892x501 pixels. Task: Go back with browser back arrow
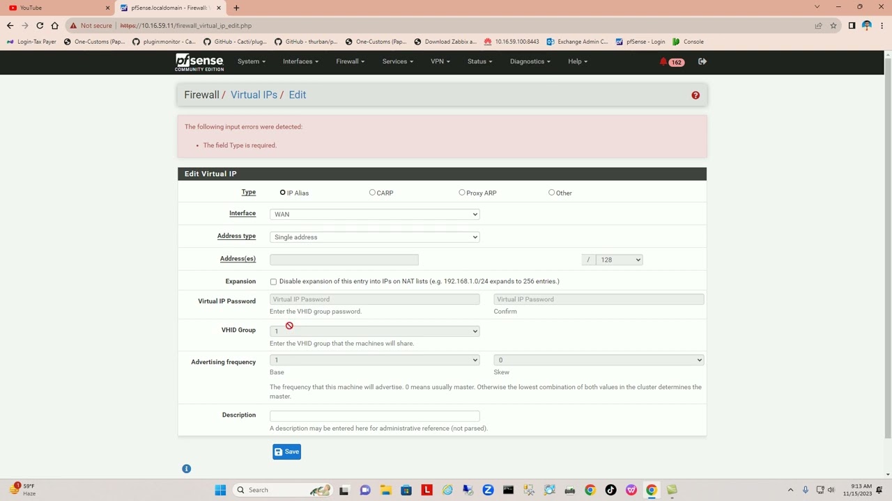tap(10, 26)
